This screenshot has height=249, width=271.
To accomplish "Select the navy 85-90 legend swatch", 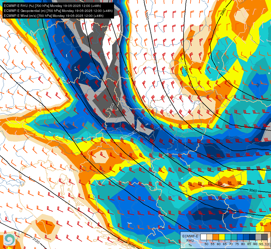I will tap(252, 237).
